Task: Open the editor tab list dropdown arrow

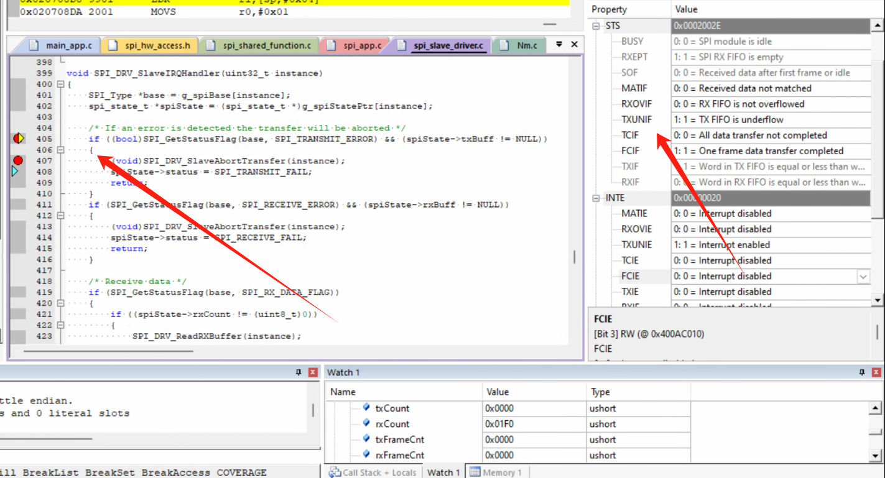Action: tap(559, 45)
